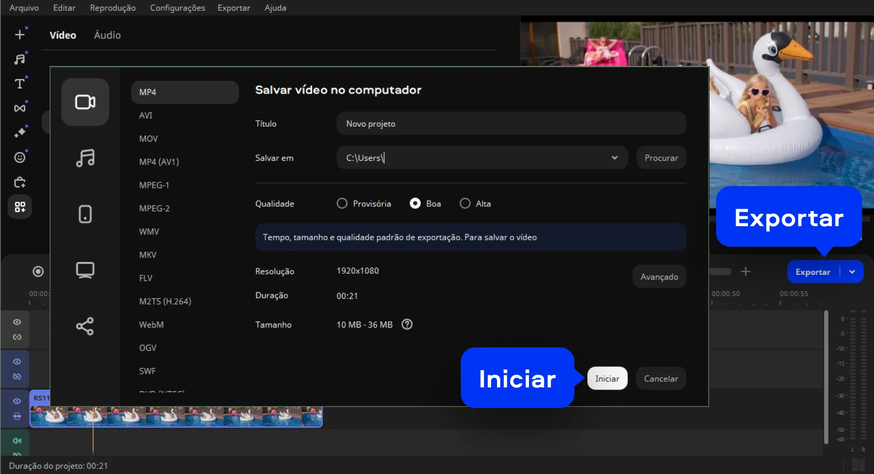
Task: Switch to the Áudio tab
Action: (107, 35)
